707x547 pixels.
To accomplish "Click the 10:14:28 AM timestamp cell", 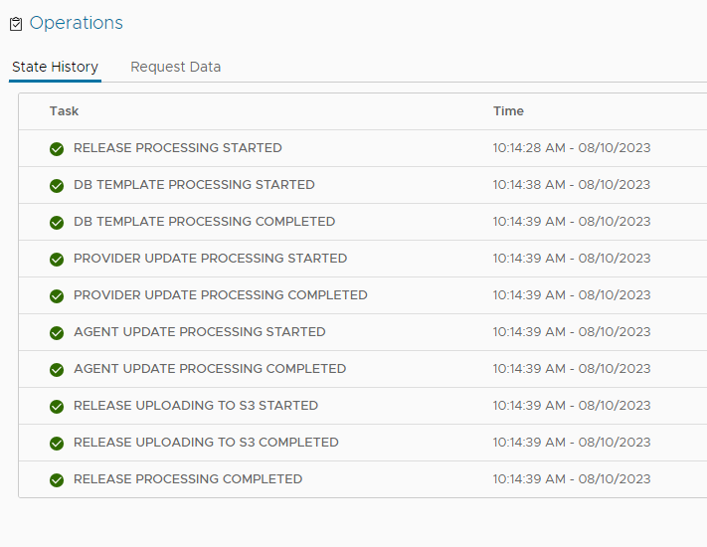I will click(571, 148).
